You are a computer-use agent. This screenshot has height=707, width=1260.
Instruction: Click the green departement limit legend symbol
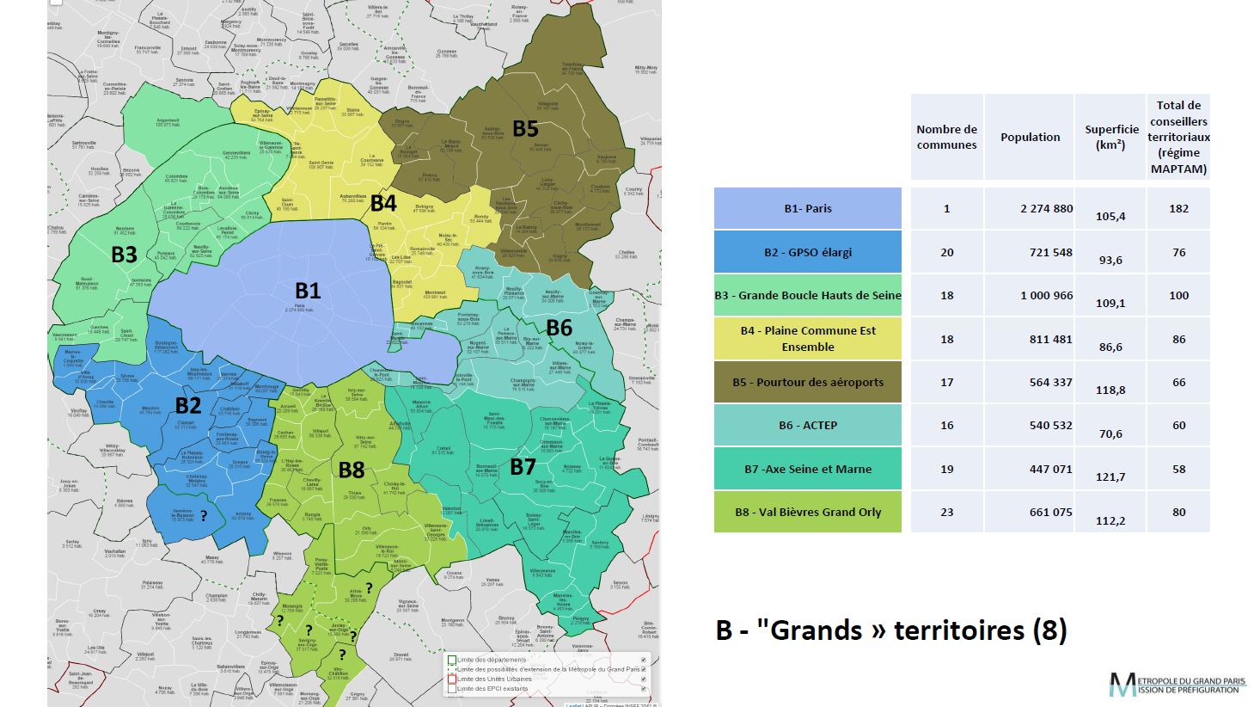(x=452, y=661)
